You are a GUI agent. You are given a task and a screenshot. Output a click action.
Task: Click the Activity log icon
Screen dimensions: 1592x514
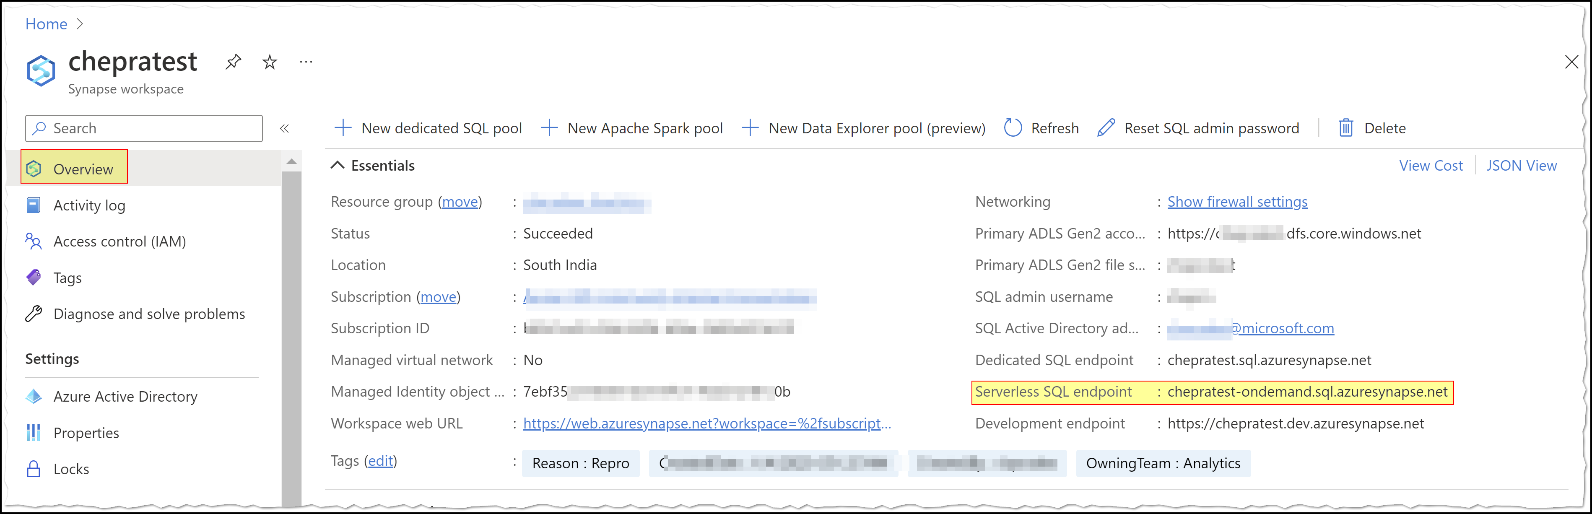click(x=34, y=205)
